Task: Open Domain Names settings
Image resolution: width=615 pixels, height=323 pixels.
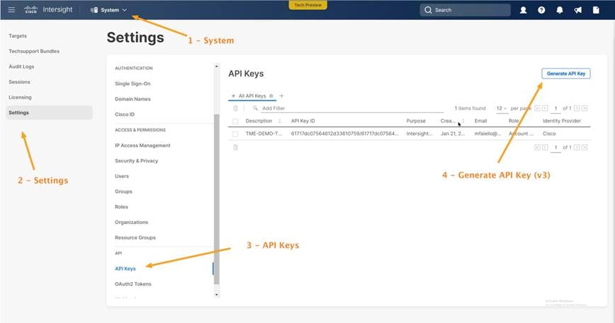Action: point(132,99)
